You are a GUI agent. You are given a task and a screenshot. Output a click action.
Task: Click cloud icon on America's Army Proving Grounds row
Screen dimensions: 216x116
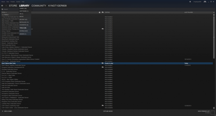pos(103,29)
